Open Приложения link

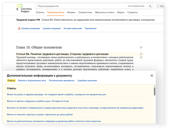pos(91,28)
